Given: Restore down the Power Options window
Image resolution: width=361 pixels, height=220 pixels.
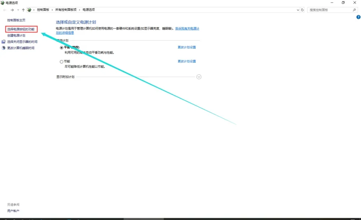Looking at the screenshot, I should 343,3.
